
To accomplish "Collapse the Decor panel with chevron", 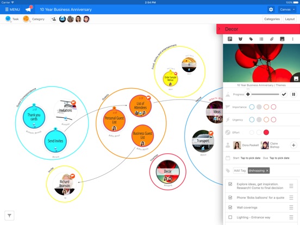I will tap(219, 29).
